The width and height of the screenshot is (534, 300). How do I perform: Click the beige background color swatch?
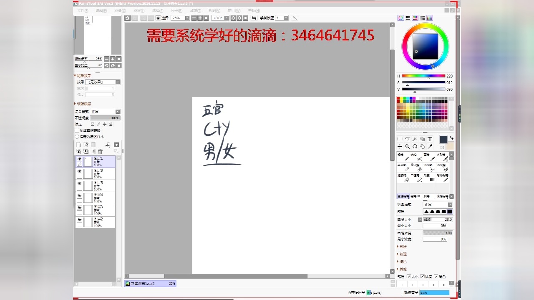(450, 146)
